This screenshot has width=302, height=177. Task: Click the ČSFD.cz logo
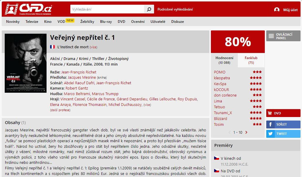[28, 9]
